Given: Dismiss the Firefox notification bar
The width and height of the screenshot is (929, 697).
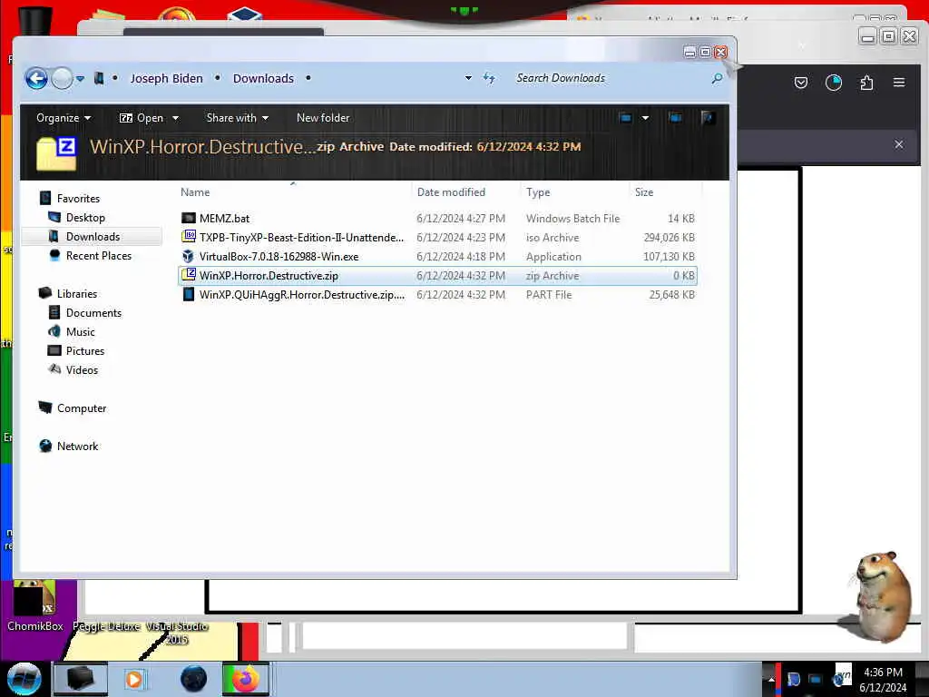Looking at the screenshot, I should click(x=899, y=144).
